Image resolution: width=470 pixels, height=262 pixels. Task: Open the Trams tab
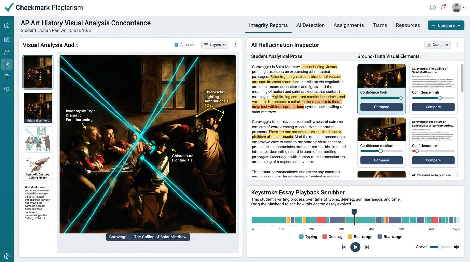380,25
